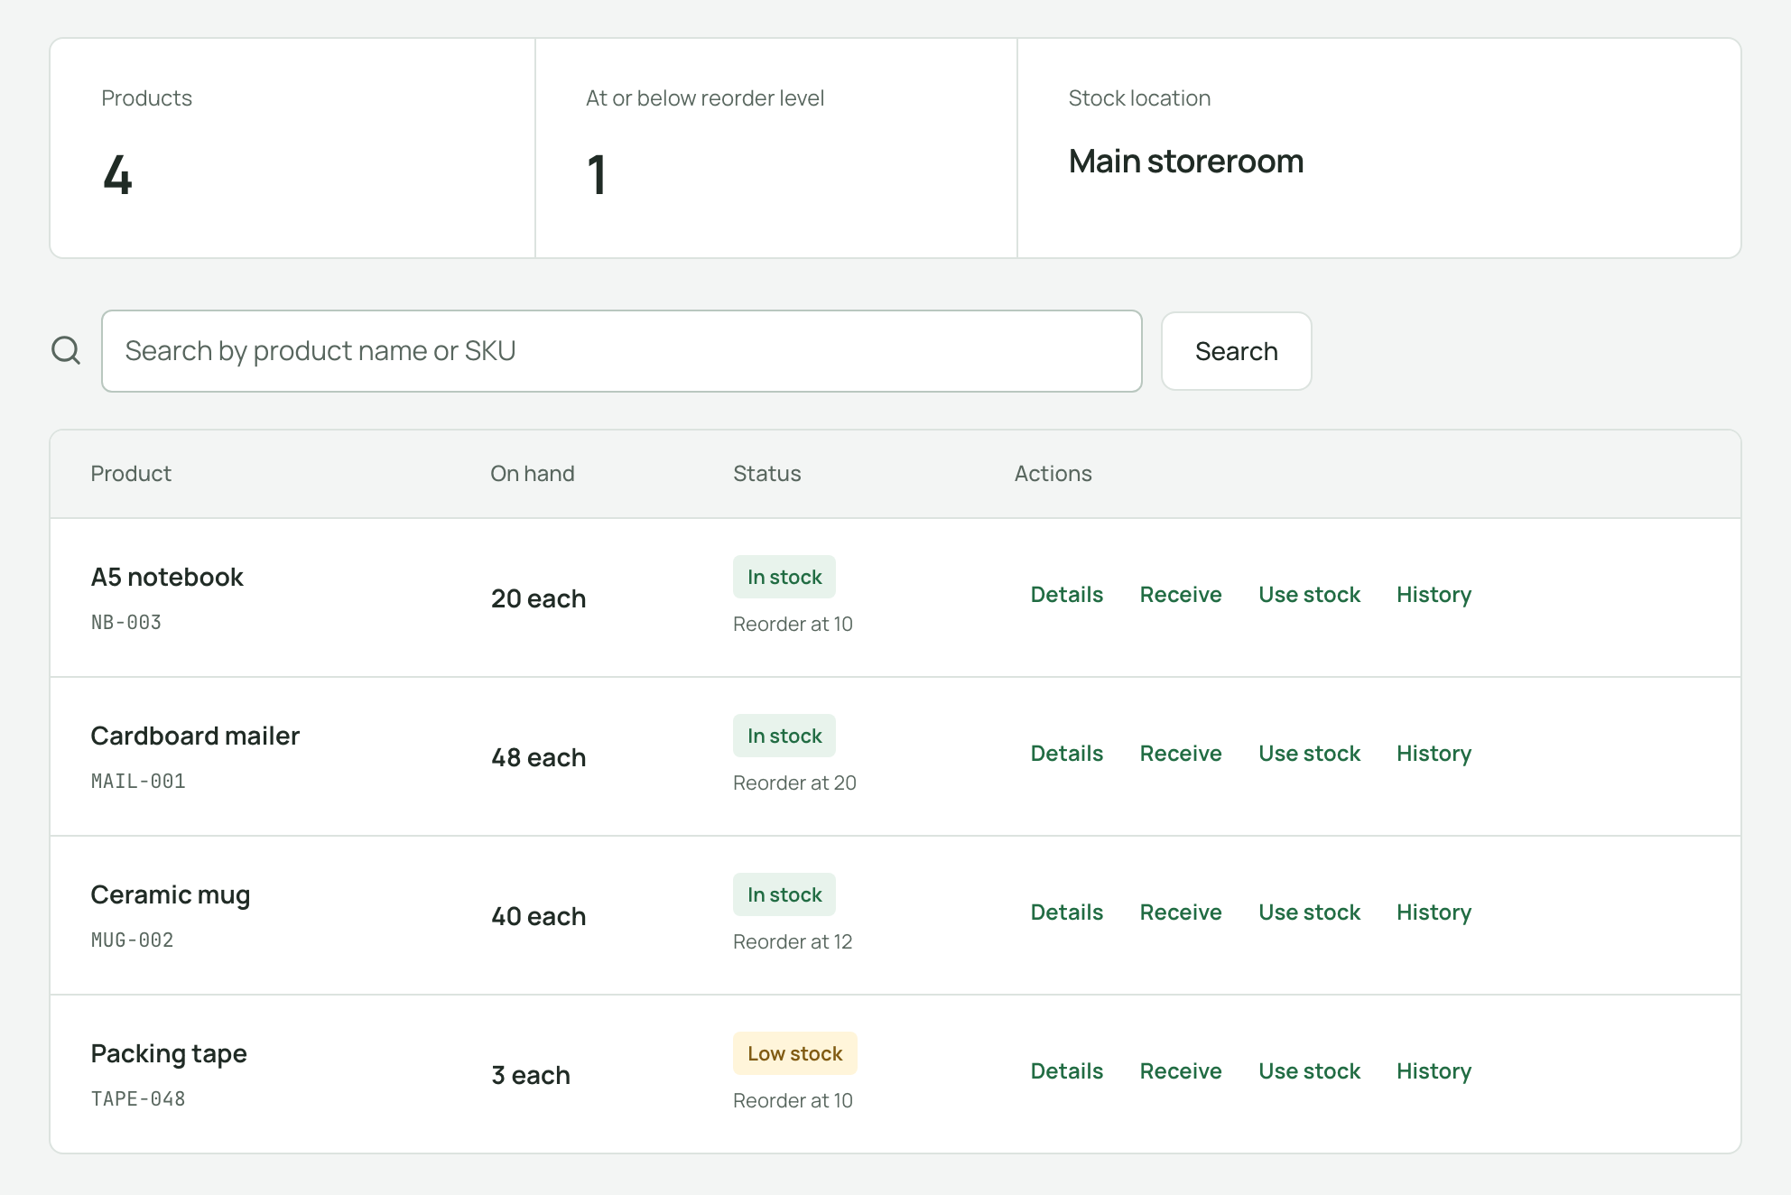Image resolution: width=1791 pixels, height=1195 pixels.
Task: Click the On hand column header
Action: pyautogui.click(x=533, y=474)
